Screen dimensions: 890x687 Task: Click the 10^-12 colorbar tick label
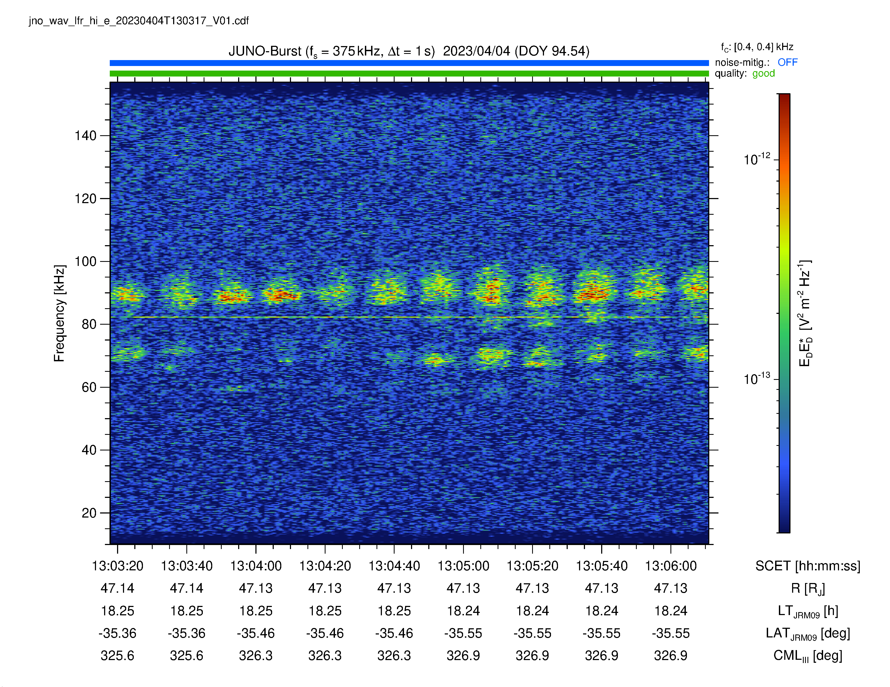point(757,159)
